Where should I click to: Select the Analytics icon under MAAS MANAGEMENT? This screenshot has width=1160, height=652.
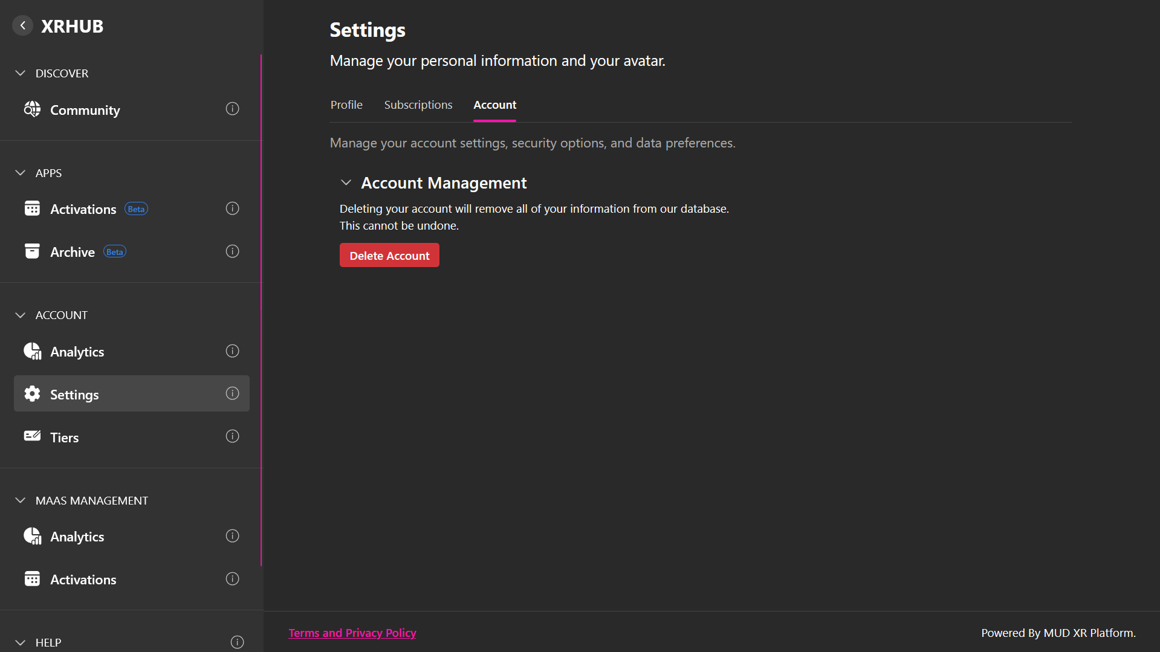(x=32, y=536)
